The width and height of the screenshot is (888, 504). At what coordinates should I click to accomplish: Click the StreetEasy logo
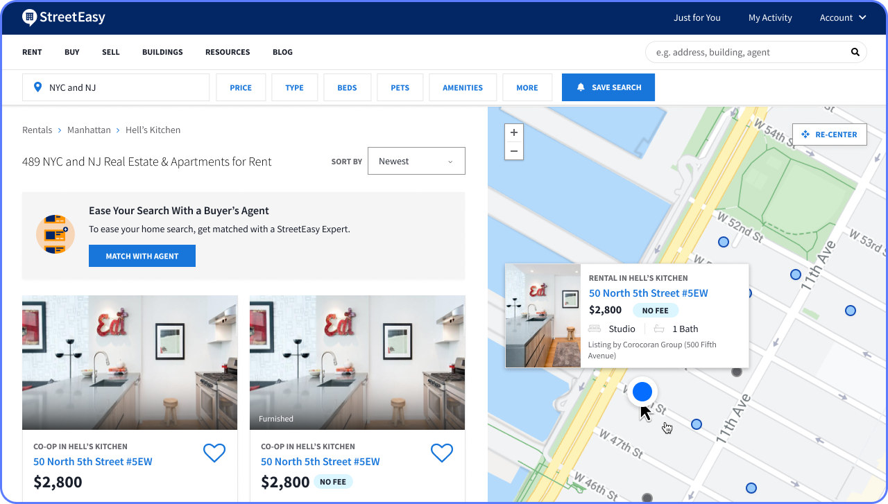(x=64, y=17)
